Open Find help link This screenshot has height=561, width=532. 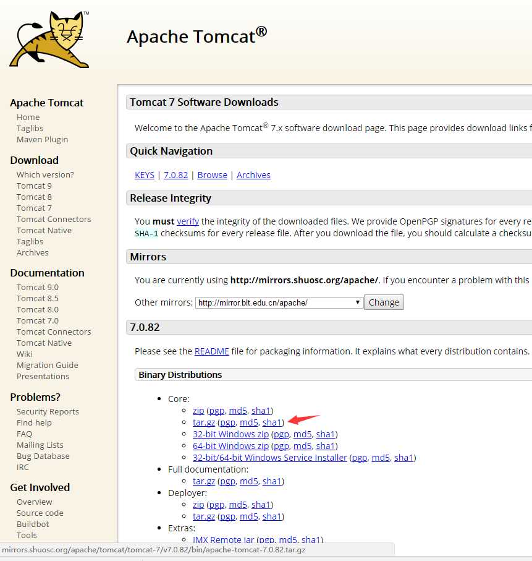click(x=34, y=423)
